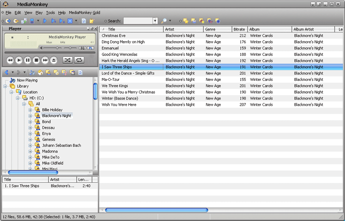Click the Artist node icon in tree toolbar
Image resolution: width=345 pixels, height=221 pixels.
click(48, 72)
